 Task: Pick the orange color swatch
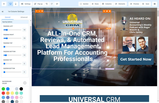[8, 93]
